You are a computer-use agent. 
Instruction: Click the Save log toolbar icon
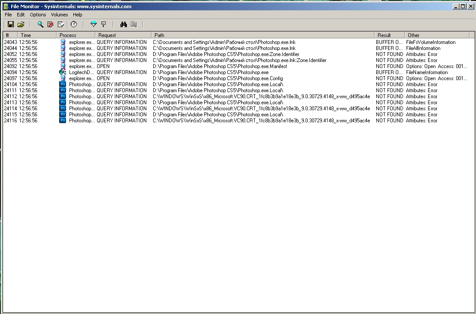11,24
